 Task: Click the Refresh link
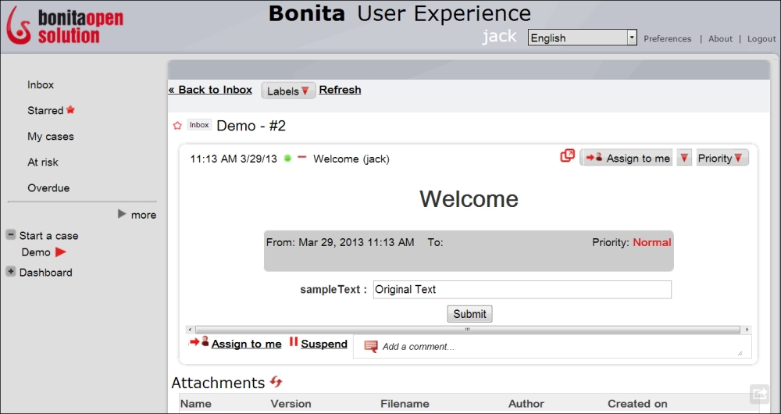click(x=340, y=90)
